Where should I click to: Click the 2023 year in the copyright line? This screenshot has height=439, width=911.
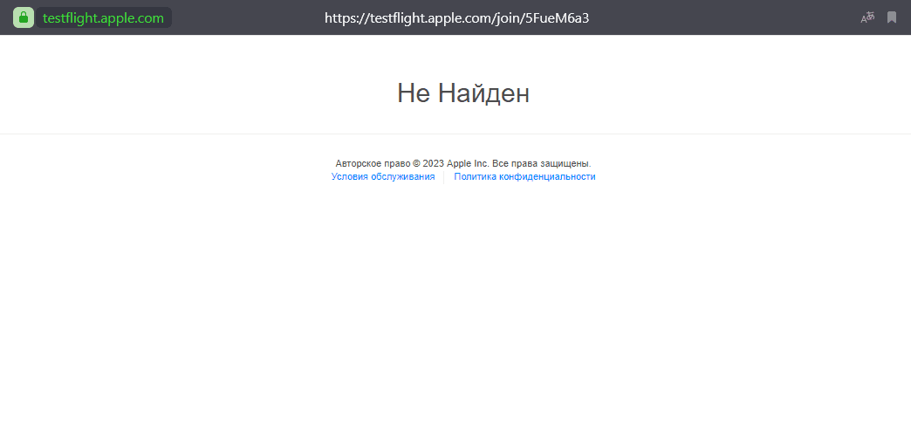point(434,163)
